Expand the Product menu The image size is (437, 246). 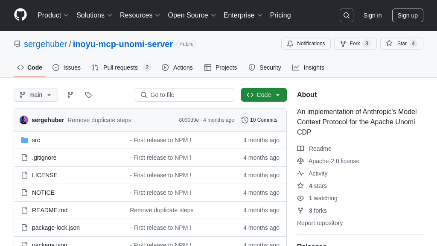53,15
